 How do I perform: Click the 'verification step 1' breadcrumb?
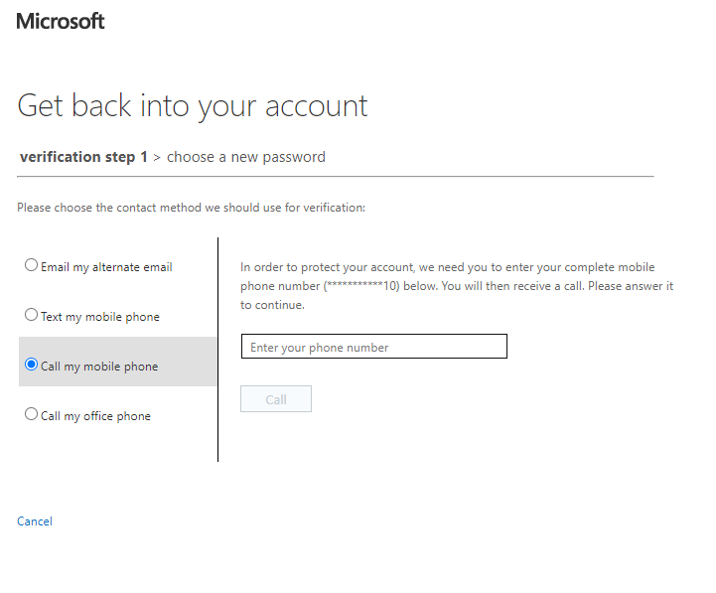(83, 157)
